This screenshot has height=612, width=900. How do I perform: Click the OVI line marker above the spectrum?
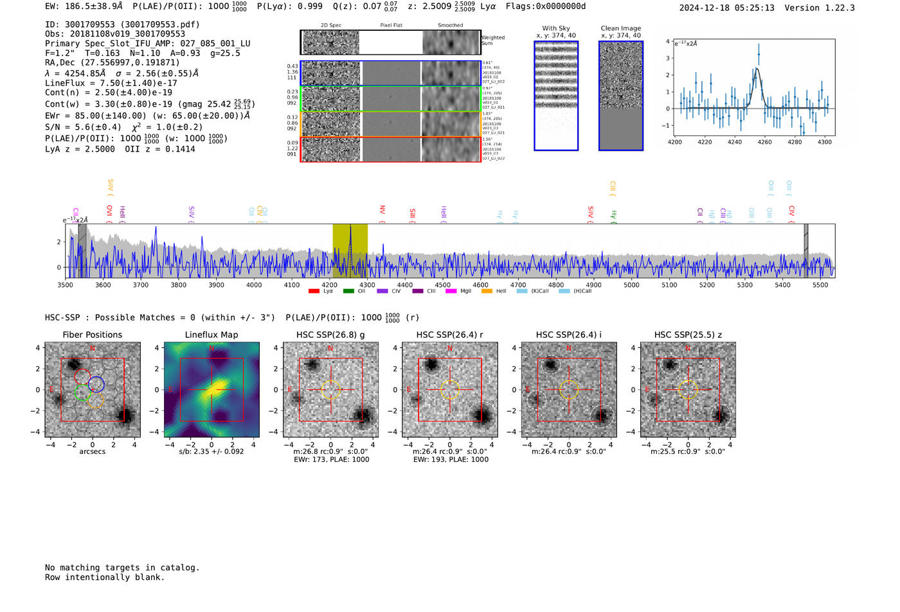pyautogui.click(x=109, y=213)
